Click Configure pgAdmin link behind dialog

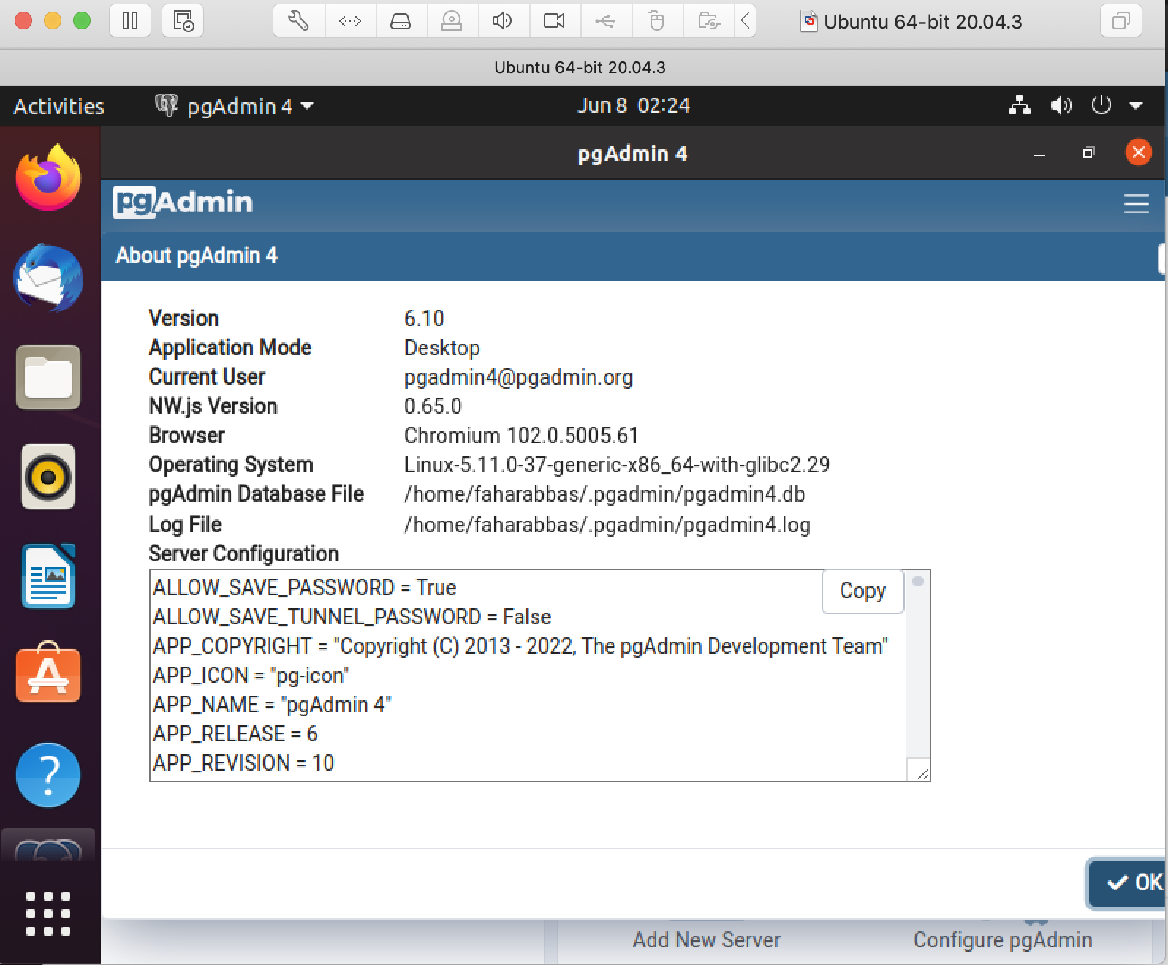coord(1003,940)
